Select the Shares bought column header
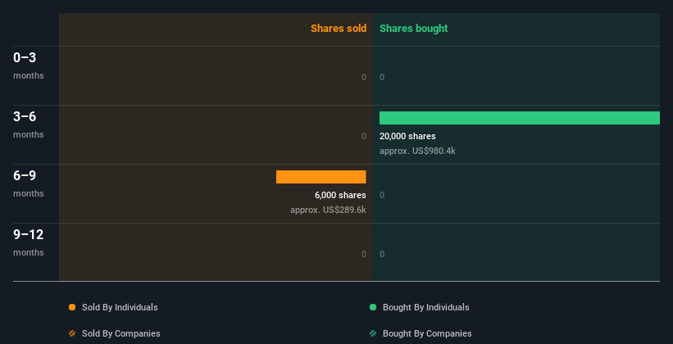The height and width of the screenshot is (344, 673). point(414,29)
